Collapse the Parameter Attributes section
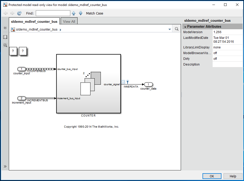 click(x=185, y=27)
